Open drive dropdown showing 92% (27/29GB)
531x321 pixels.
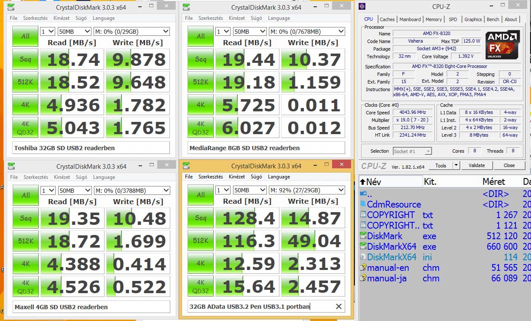pyautogui.click(x=307, y=190)
